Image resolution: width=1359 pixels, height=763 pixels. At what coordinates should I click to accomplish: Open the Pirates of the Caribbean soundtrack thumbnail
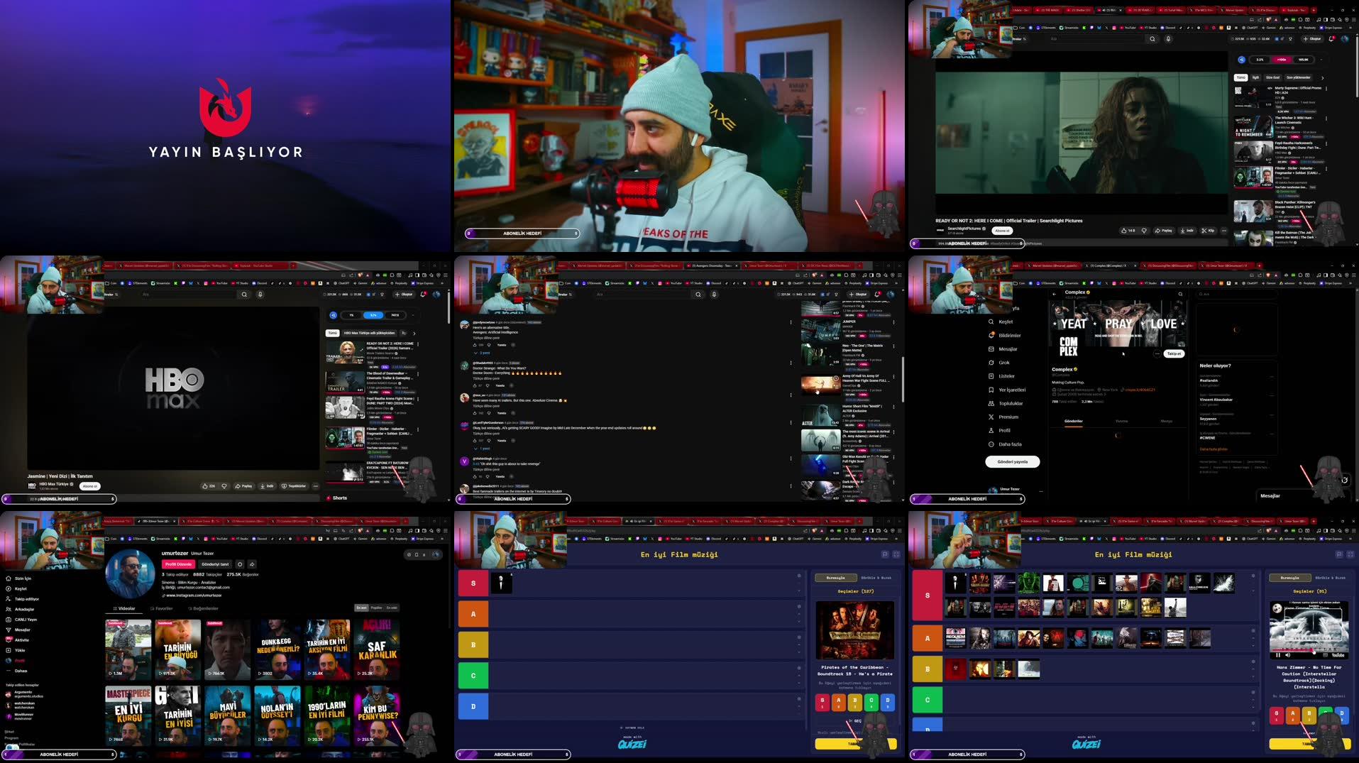tap(856, 630)
